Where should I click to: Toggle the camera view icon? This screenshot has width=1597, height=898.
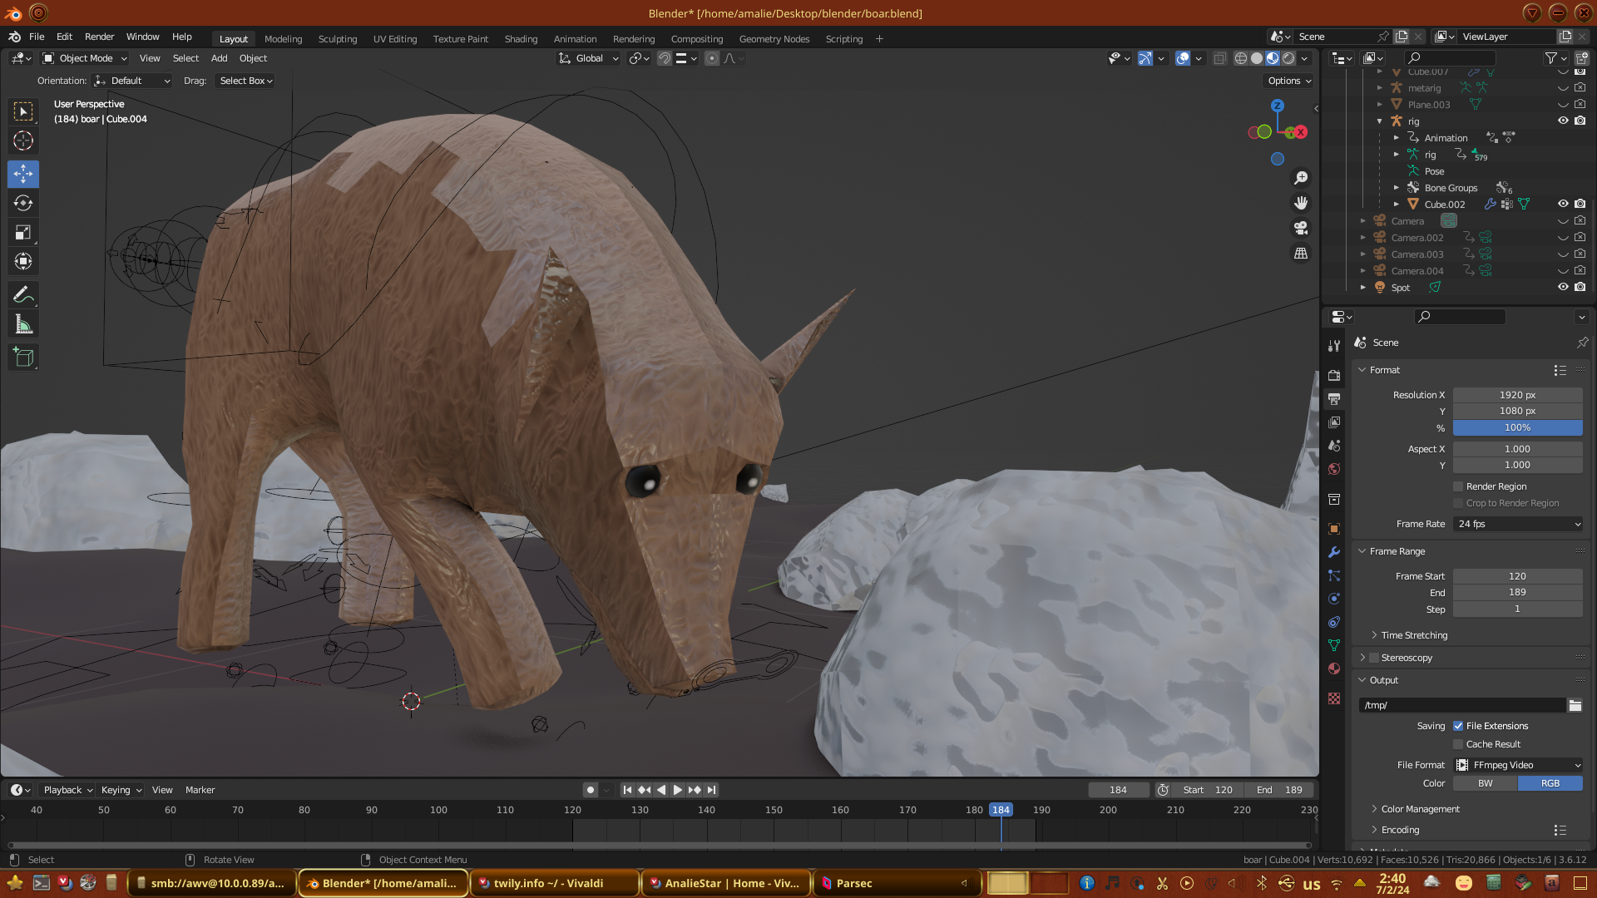(1301, 228)
